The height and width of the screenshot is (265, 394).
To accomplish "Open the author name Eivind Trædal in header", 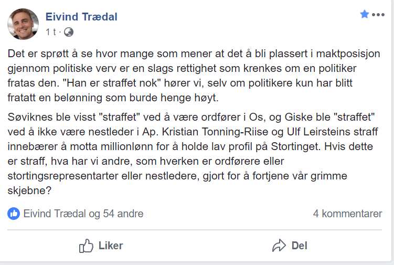I will pos(81,17).
